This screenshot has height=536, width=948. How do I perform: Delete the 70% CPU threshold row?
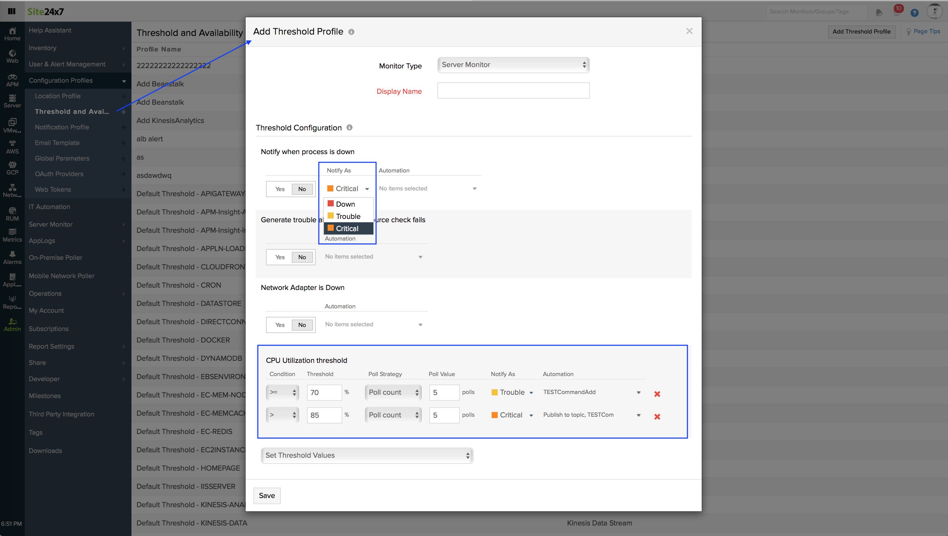[x=657, y=394]
